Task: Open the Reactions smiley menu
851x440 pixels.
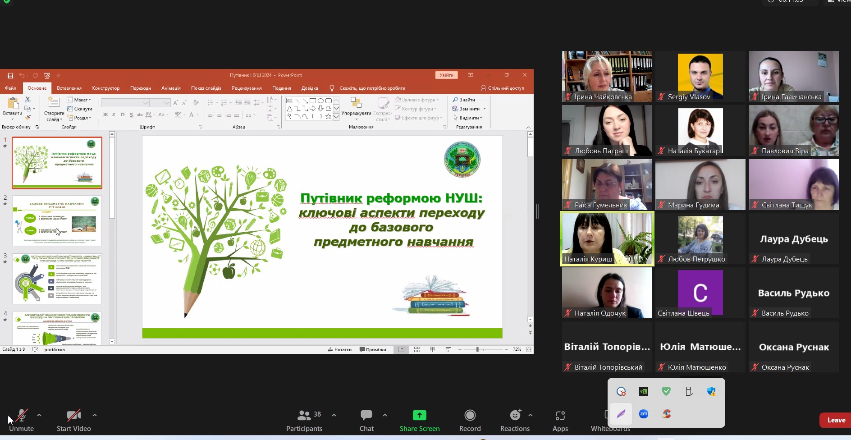Action: (515, 420)
